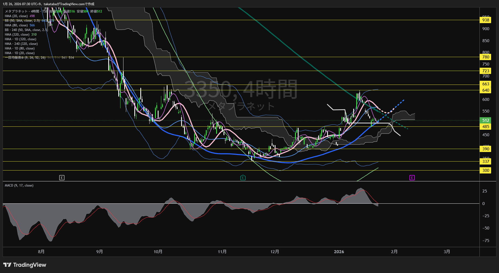Image resolution: width=499 pixels, height=273 pixels.
Task: Click the 938 price level label
Action: 486,20
